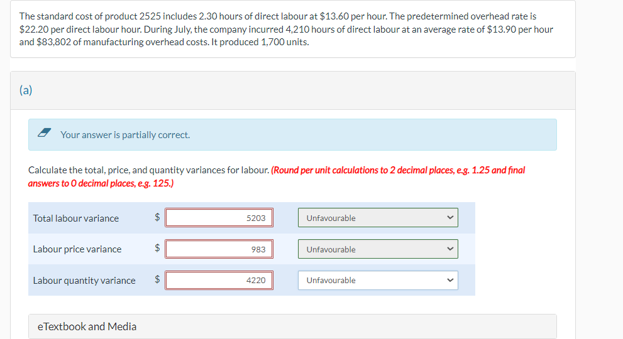
Task: Click the 'Total labour variance' label
Action: (76, 218)
